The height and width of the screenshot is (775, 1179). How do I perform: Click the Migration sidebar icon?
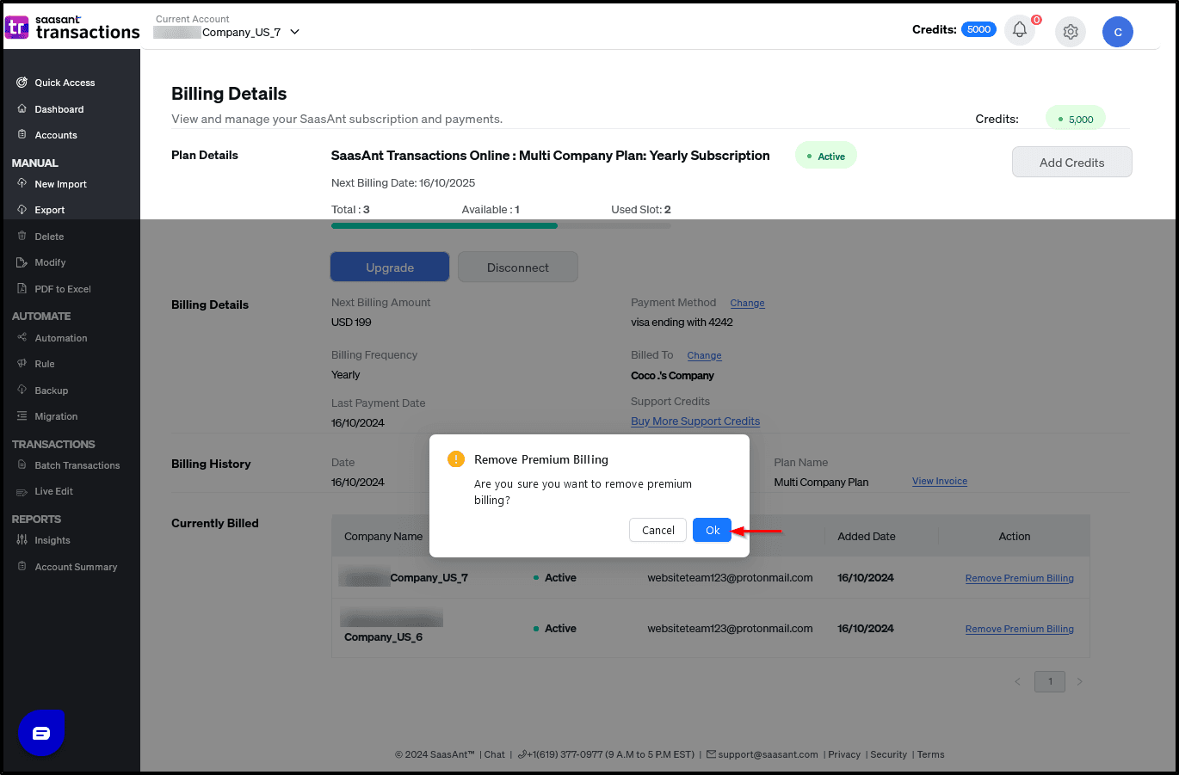click(22, 415)
